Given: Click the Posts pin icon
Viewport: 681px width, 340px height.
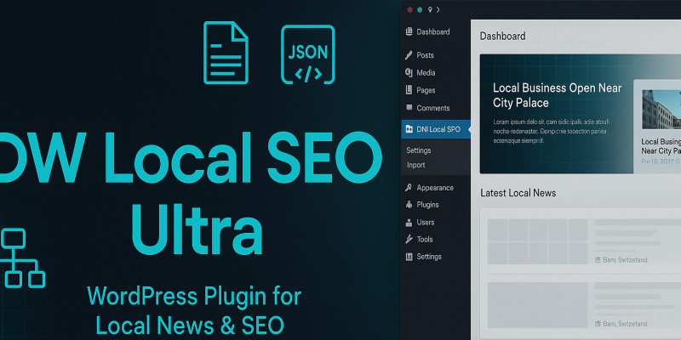Looking at the screenshot, I should coord(409,55).
